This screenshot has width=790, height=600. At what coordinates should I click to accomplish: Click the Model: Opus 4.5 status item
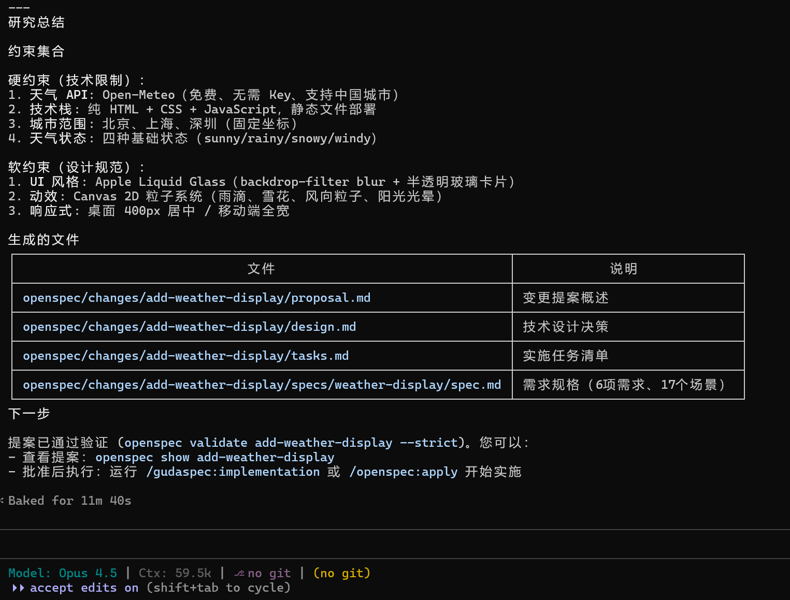63,573
